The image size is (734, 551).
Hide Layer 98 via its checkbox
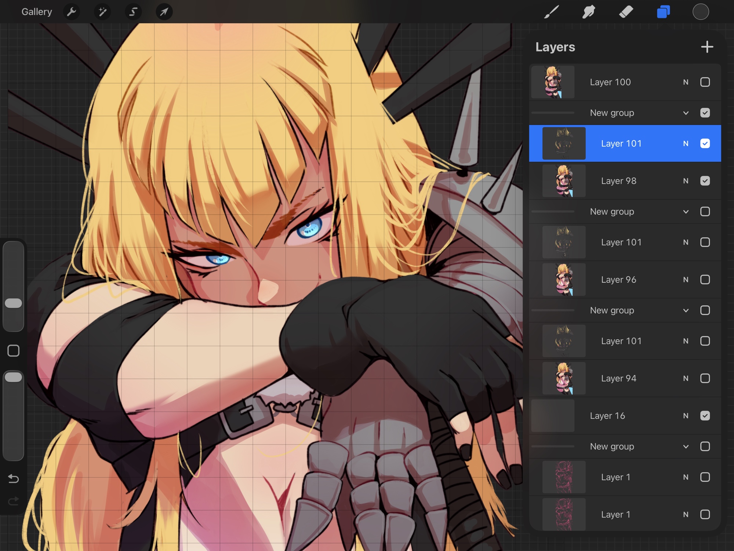tap(705, 181)
